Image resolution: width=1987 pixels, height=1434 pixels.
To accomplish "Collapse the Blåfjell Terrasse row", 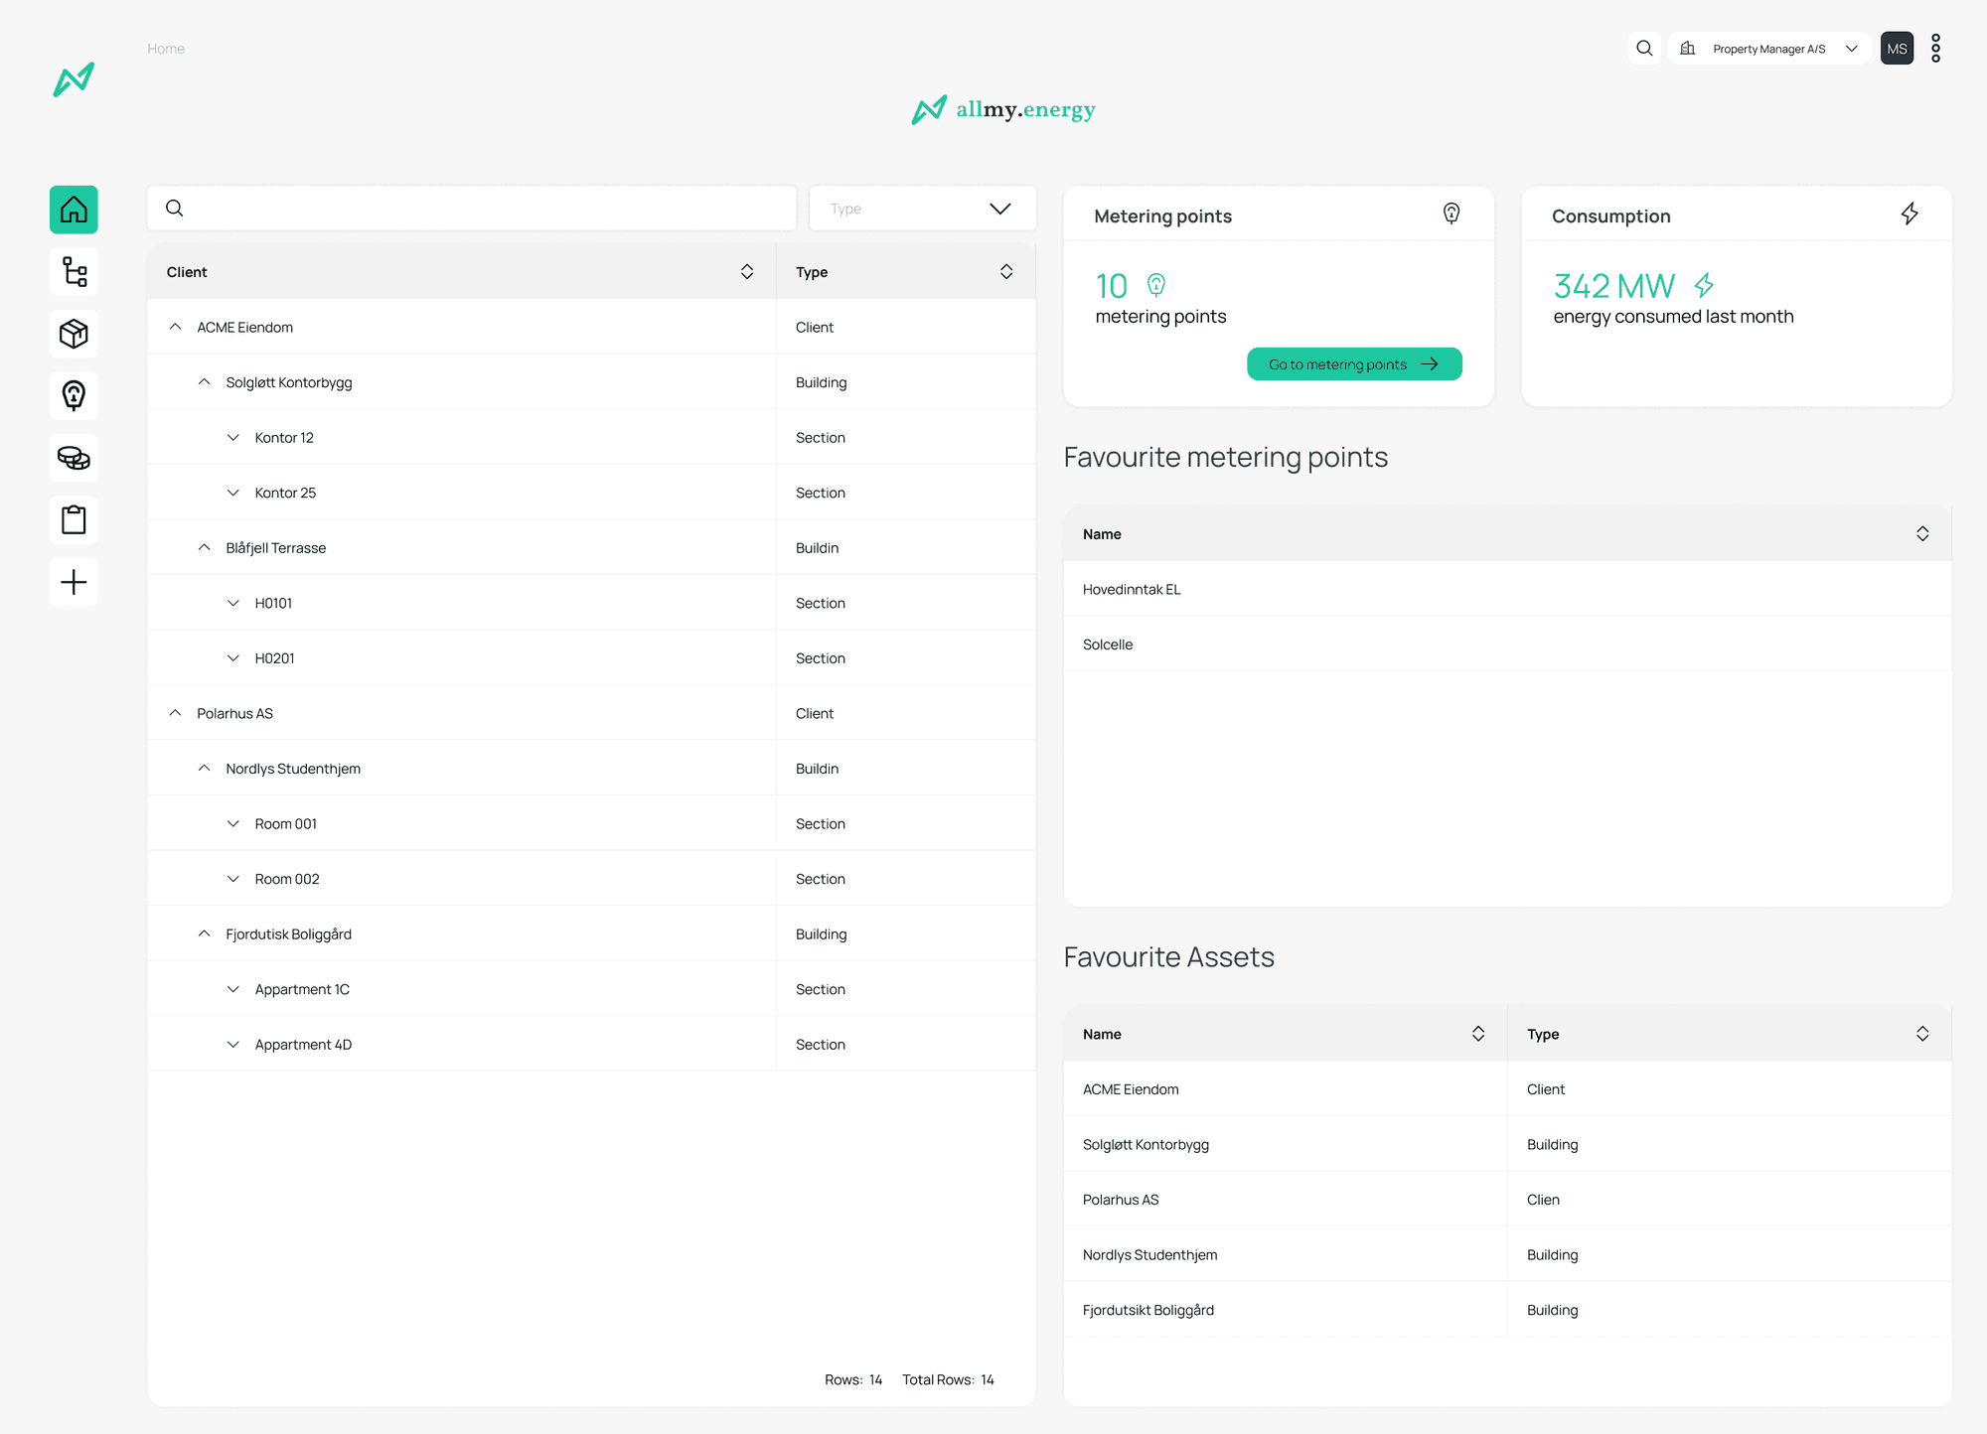I will pyautogui.click(x=205, y=548).
